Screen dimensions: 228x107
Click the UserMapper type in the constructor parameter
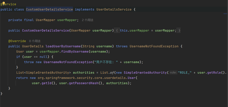pyautogui.click(x=81, y=31)
